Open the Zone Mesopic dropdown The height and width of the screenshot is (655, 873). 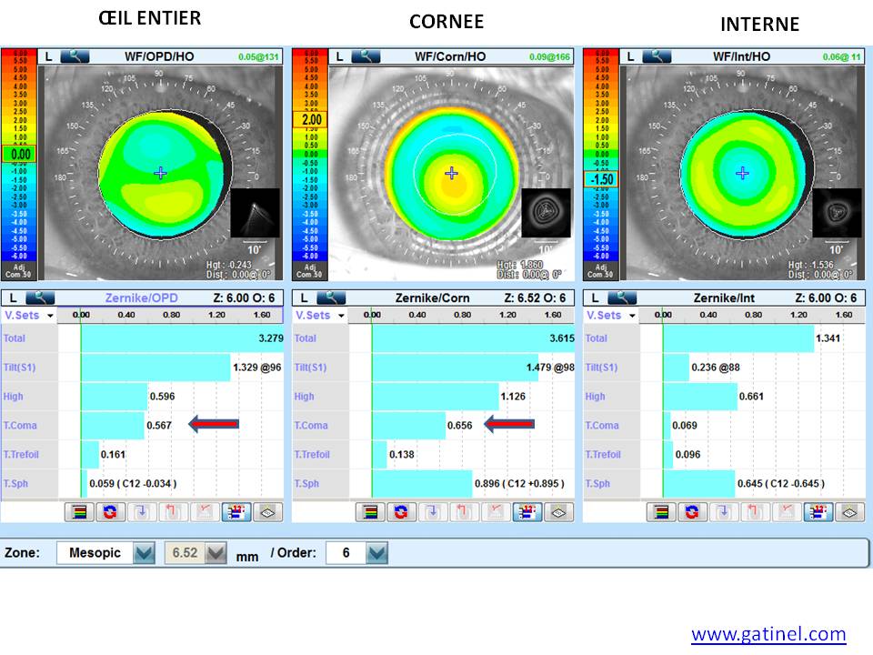coord(144,553)
